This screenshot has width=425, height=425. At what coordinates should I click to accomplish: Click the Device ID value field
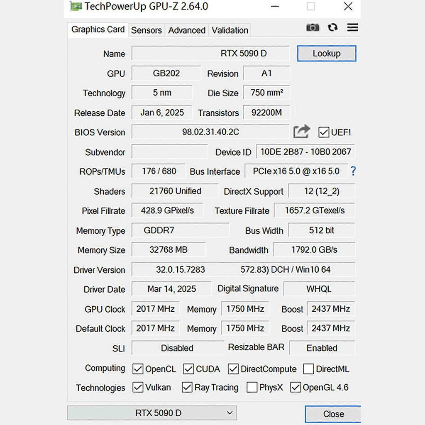tap(305, 152)
